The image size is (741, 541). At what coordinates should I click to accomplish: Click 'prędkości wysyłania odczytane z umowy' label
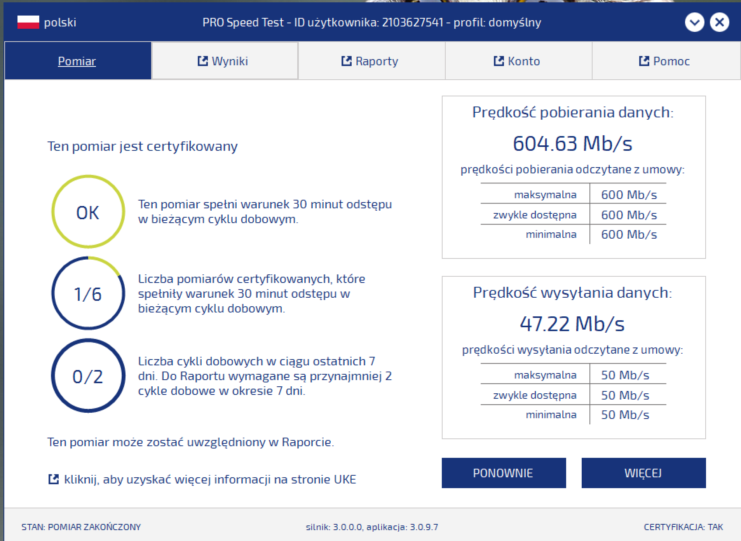[x=572, y=350]
